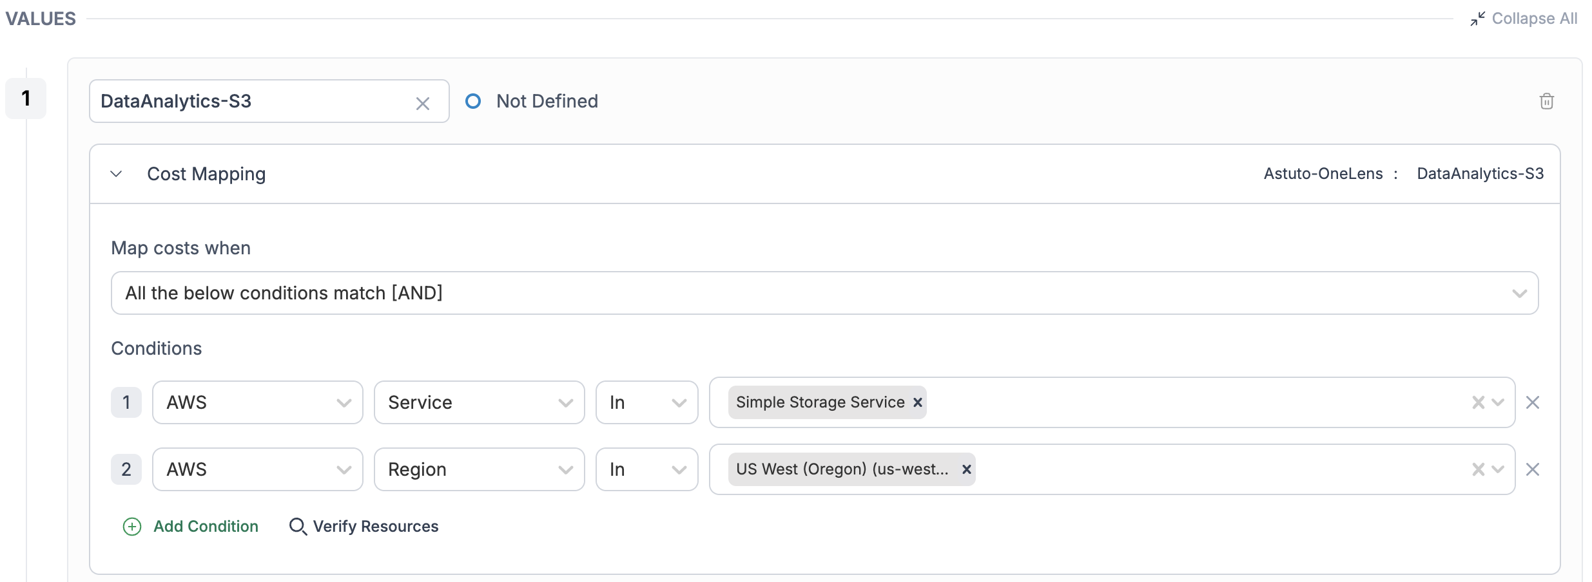
Task: Clear all values in Region condition
Action: (1478, 469)
